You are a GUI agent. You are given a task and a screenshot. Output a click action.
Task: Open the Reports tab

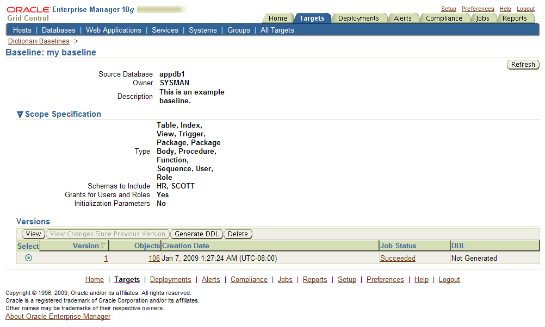pos(515,18)
